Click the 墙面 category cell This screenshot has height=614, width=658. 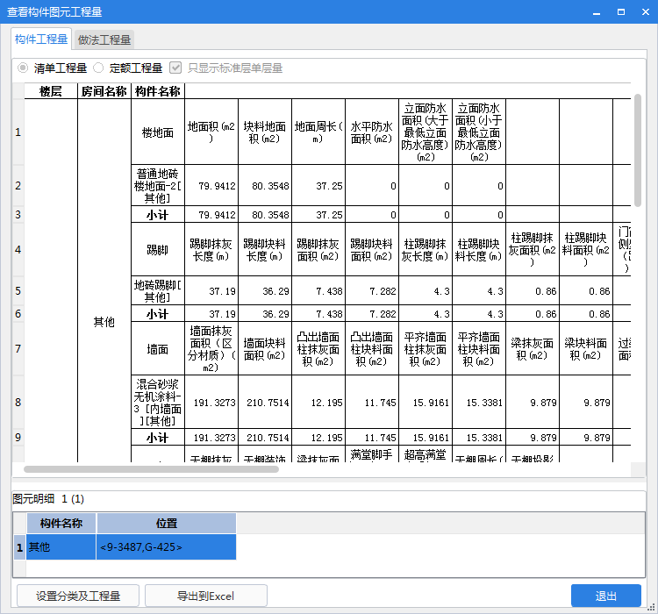[158, 349]
